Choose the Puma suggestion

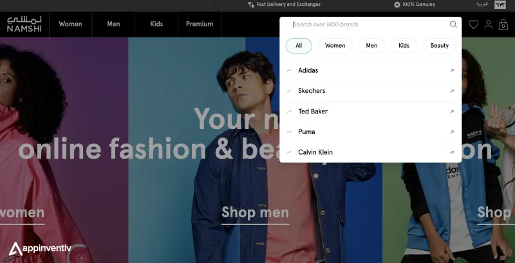pyautogui.click(x=371, y=132)
